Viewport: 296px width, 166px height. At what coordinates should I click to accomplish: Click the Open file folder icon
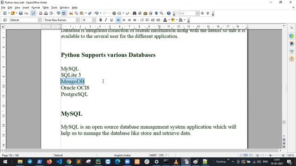click(x=12, y=13)
